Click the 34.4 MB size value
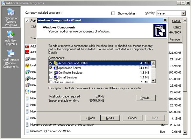 [x=144, y=68]
